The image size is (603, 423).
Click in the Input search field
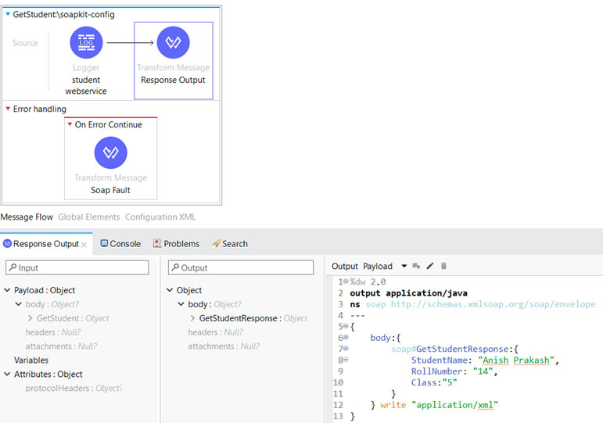(x=77, y=267)
